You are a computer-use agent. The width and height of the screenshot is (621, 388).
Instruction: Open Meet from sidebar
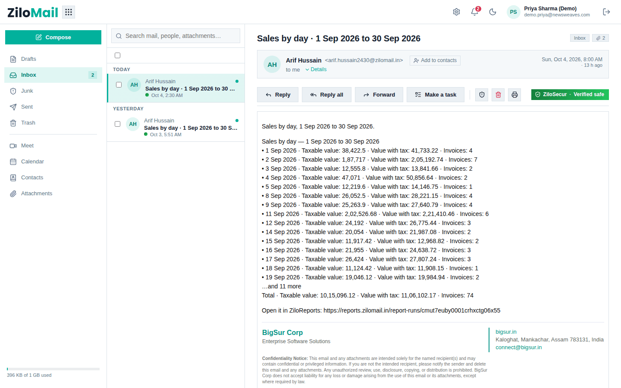pyautogui.click(x=53, y=146)
